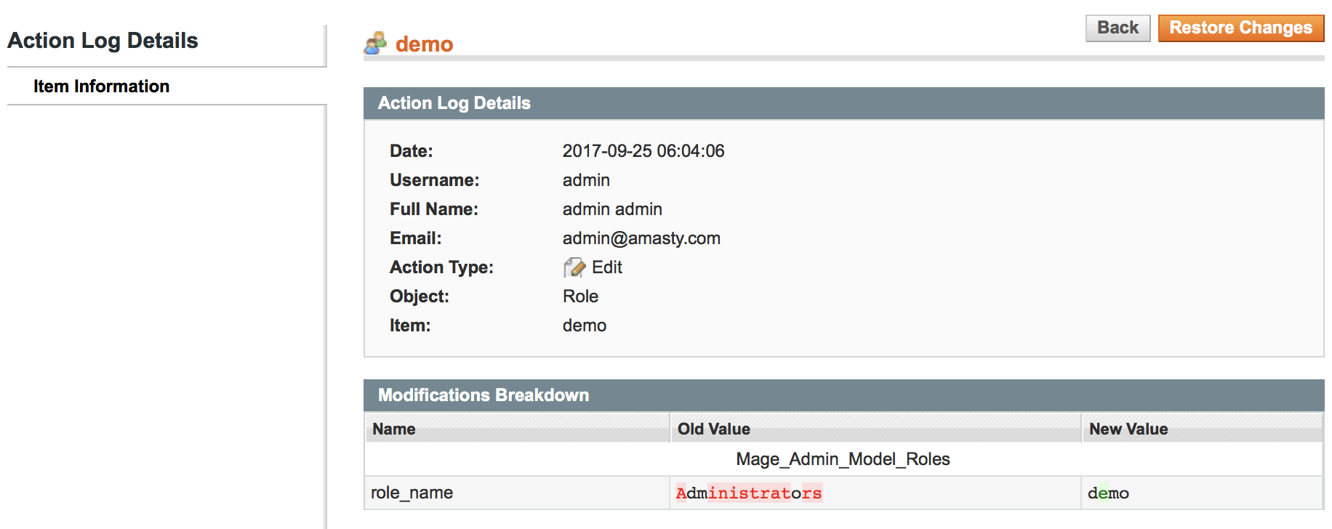The height and width of the screenshot is (529, 1332).
Task: Click the orange demo page title
Action: coord(424,44)
